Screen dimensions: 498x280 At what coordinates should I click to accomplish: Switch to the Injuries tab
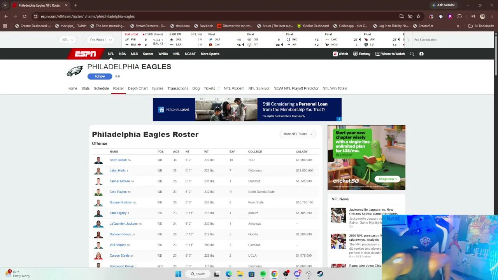click(158, 89)
